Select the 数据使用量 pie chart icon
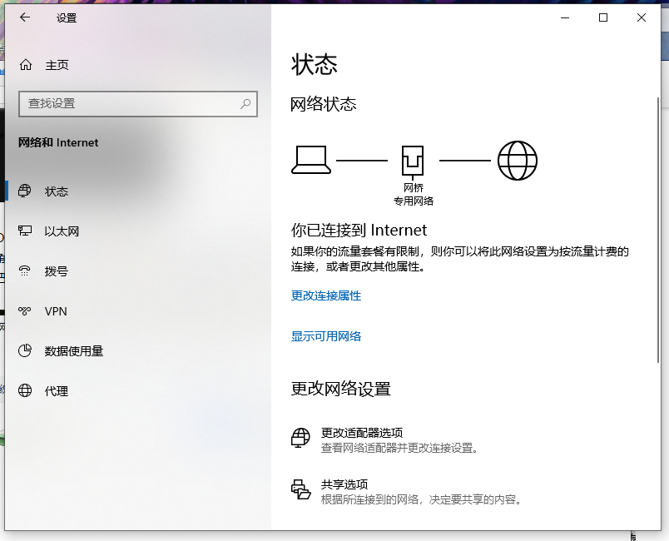The width and height of the screenshot is (669, 541). [x=25, y=350]
